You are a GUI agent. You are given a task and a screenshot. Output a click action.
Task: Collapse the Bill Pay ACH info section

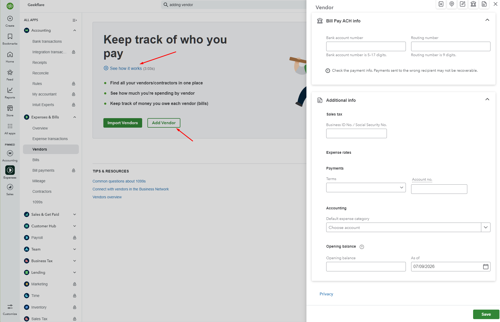pyautogui.click(x=487, y=20)
